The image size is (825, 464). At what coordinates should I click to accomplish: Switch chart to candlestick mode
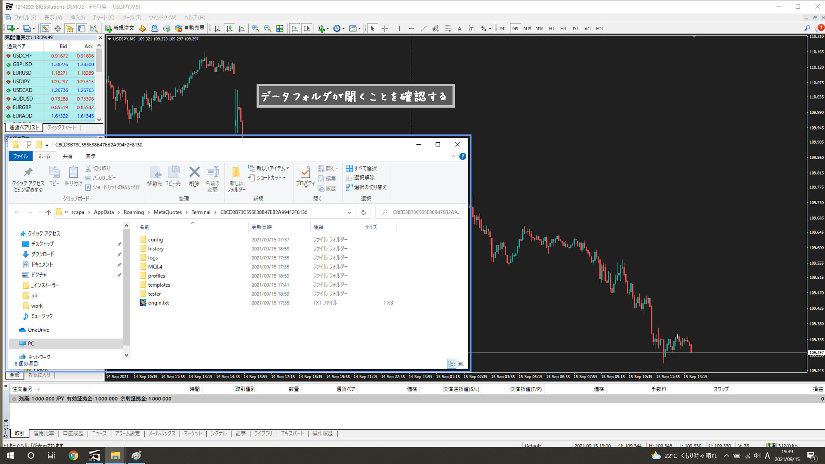click(229, 28)
